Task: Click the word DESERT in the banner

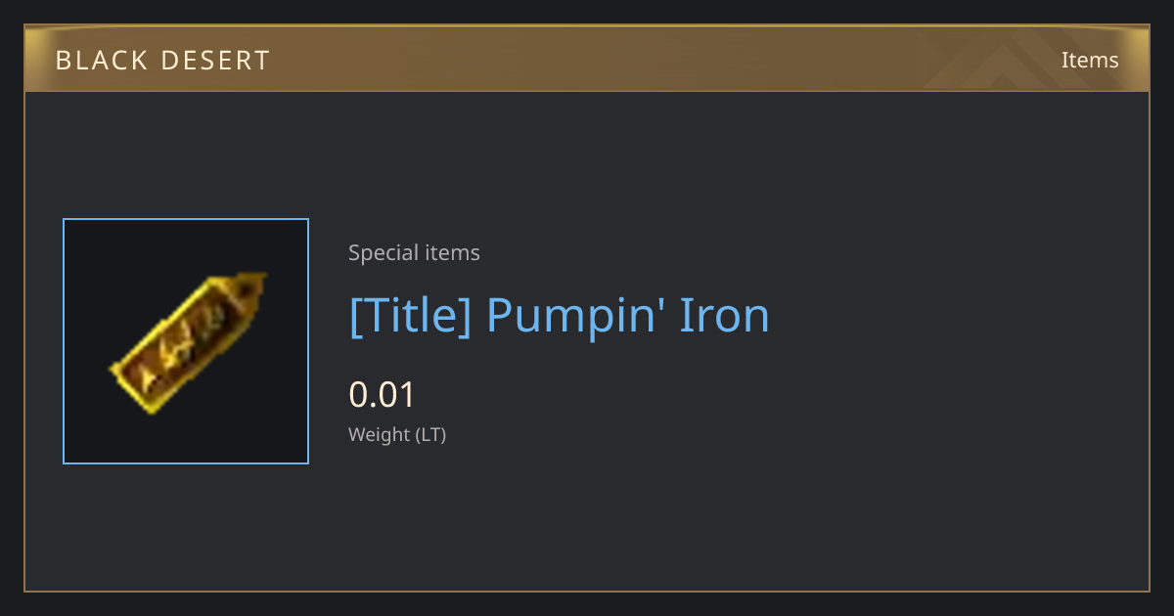Action: (x=214, y=60)
